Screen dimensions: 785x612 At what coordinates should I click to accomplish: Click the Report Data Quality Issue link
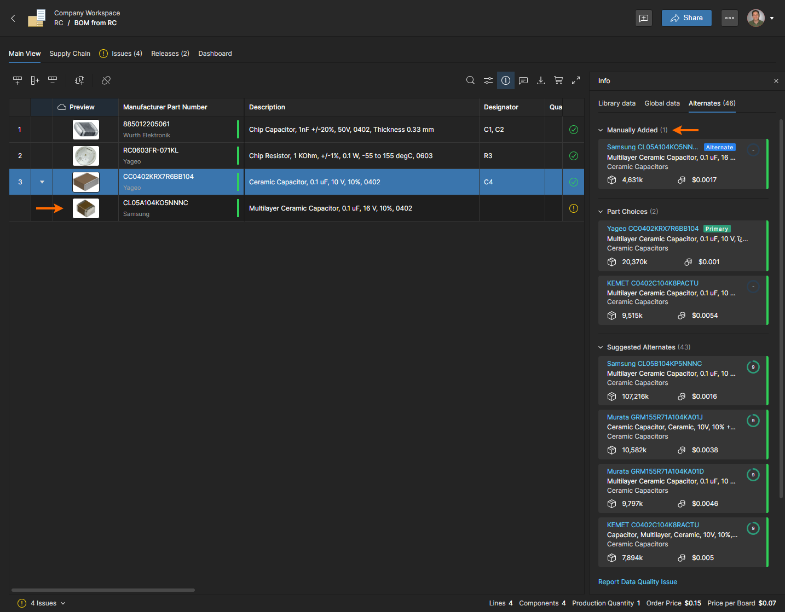coord(637,582)
